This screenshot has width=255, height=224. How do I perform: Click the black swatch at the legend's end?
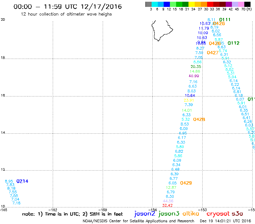[247, 4]
